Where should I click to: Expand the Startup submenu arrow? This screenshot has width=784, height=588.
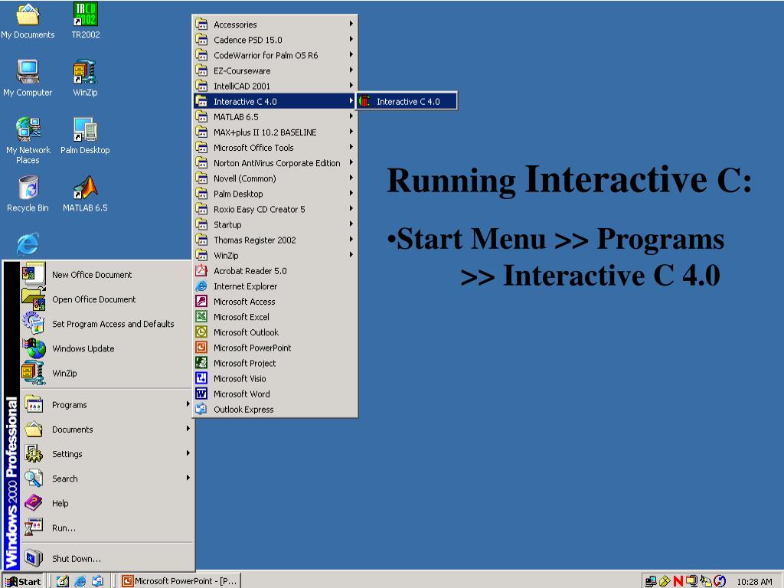pyautogui.click(x=351, y=224)
